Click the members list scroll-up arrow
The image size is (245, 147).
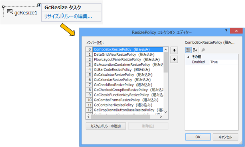coord(166,50)
